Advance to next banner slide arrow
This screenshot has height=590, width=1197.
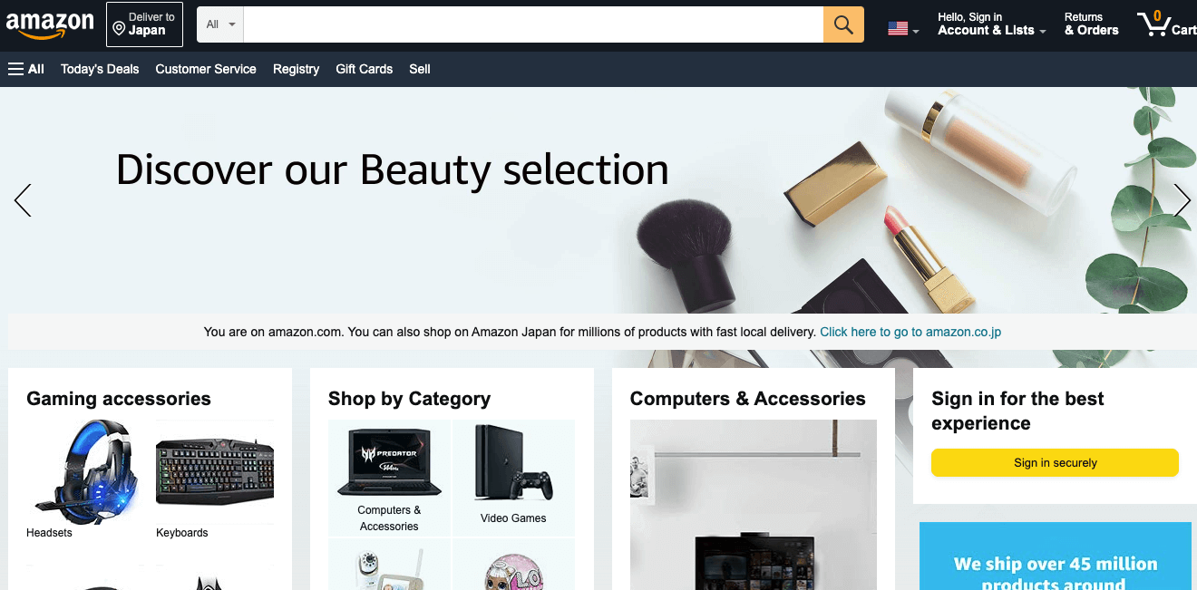click(1182, 200)
